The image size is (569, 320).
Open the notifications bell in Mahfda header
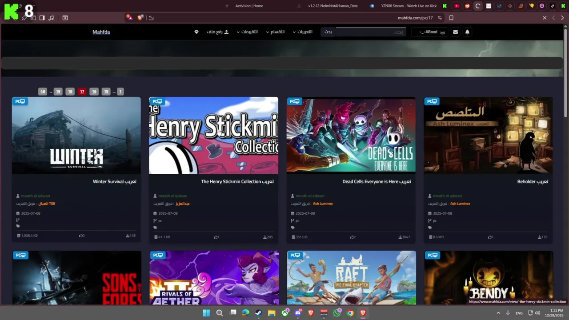[x=467, y=32]
